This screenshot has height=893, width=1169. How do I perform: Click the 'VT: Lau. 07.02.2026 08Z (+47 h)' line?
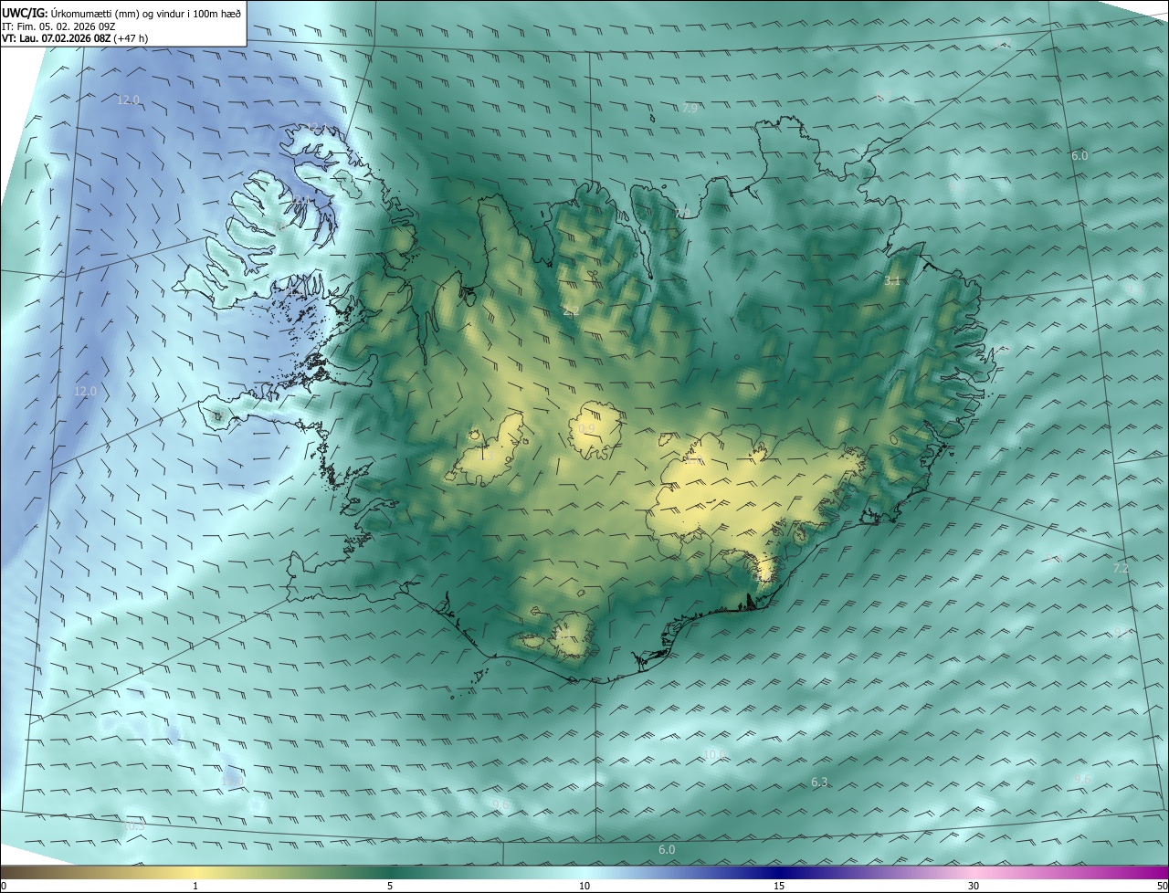coord(75,37)
